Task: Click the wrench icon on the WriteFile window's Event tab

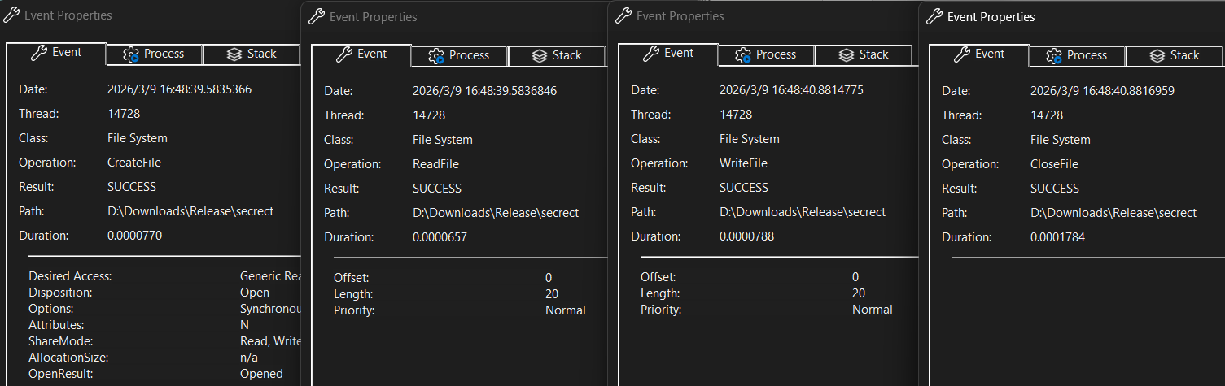Action: point(651,54)
